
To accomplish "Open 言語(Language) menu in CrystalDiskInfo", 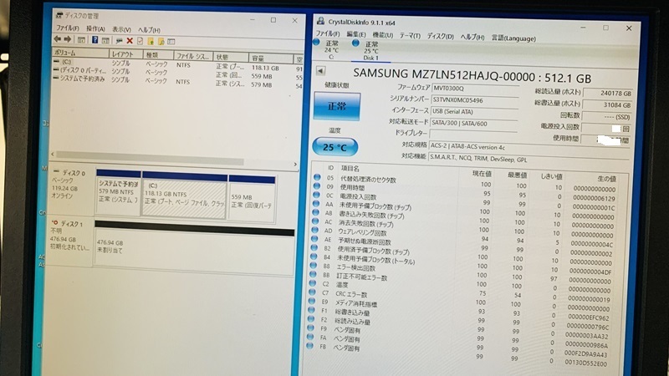I will coord(513,38).
